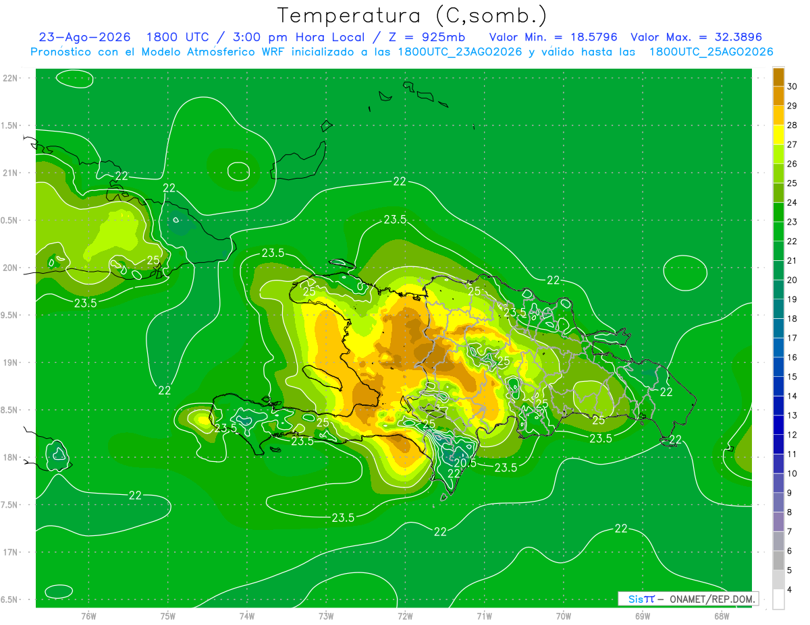
Task: Click the legend label 19
Action: coord(792,299)
